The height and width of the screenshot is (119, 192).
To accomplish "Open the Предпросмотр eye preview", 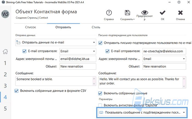I will coord(145,12).
